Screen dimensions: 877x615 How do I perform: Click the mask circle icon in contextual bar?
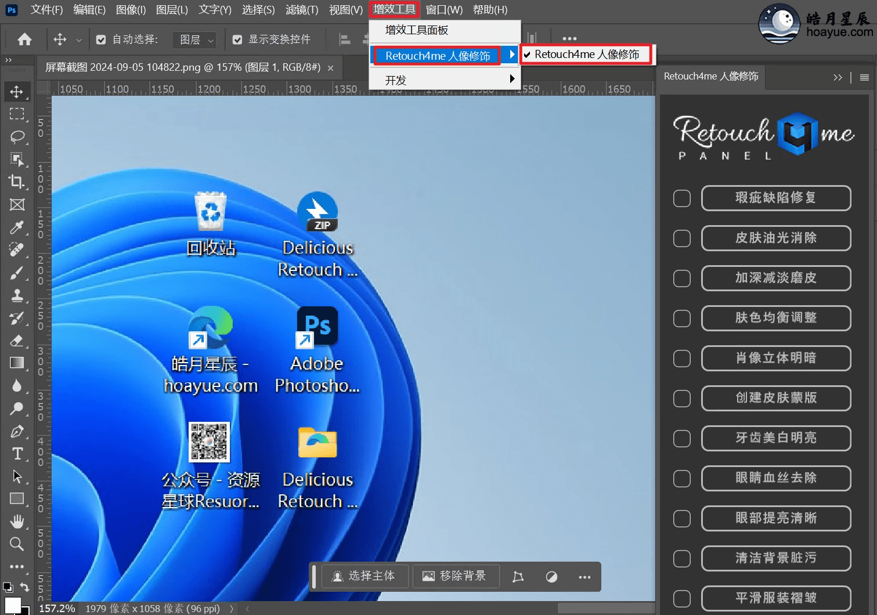point(551,577)
